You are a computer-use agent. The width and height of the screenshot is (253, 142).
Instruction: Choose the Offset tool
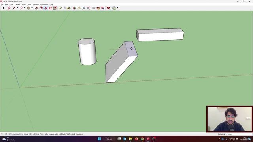click(42, 8)
